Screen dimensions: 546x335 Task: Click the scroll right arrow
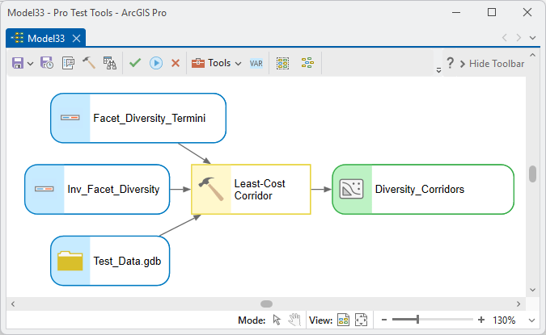pos(518,304)
